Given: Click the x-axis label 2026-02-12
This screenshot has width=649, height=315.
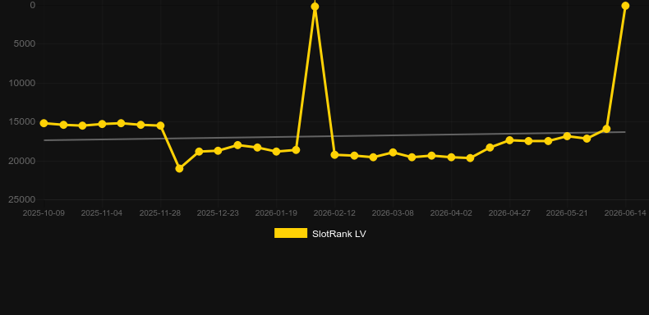Looking at the screenshot, I should [x=334, y=213].
